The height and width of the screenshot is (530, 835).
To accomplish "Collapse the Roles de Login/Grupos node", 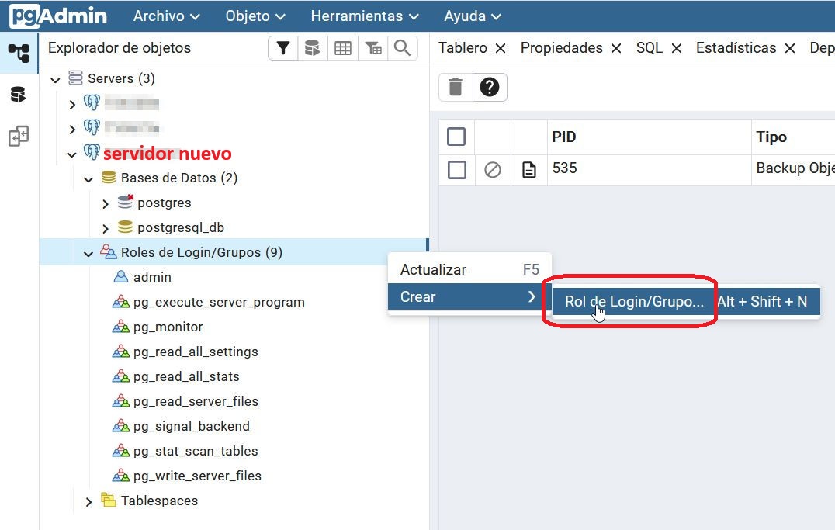I will [x=88, y=253].
